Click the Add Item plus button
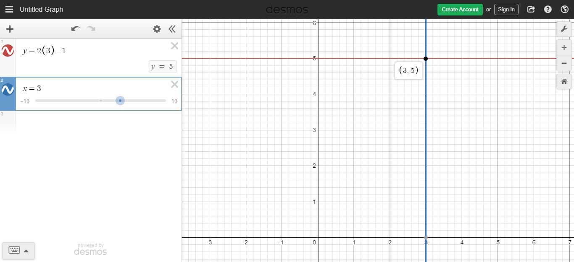Image resolution: width=574 pixels, height=262 pixels. coord(10,29)
